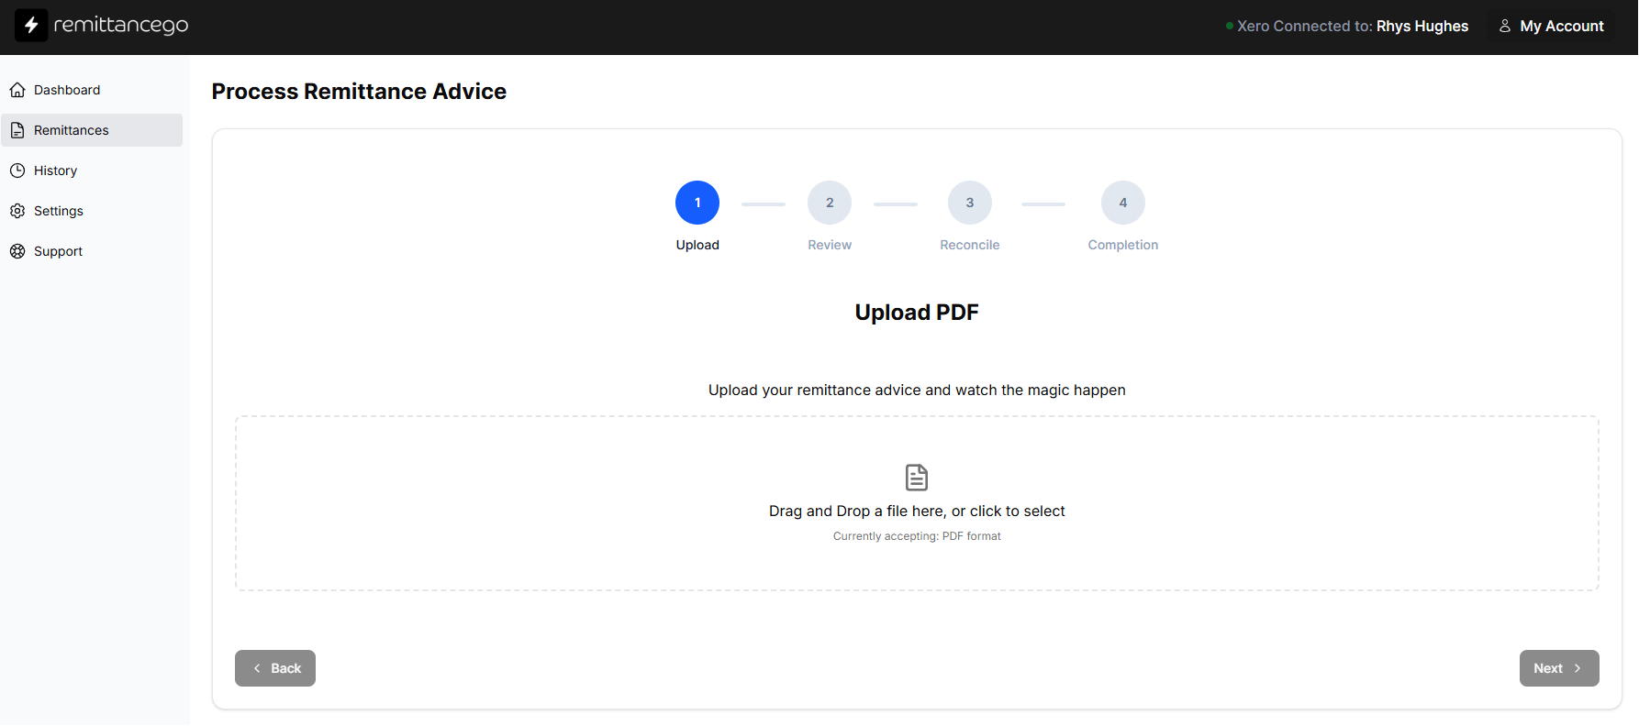The image size is (1639, 726).
Task: Select step 2 Review circle
Action: point(830,203)
